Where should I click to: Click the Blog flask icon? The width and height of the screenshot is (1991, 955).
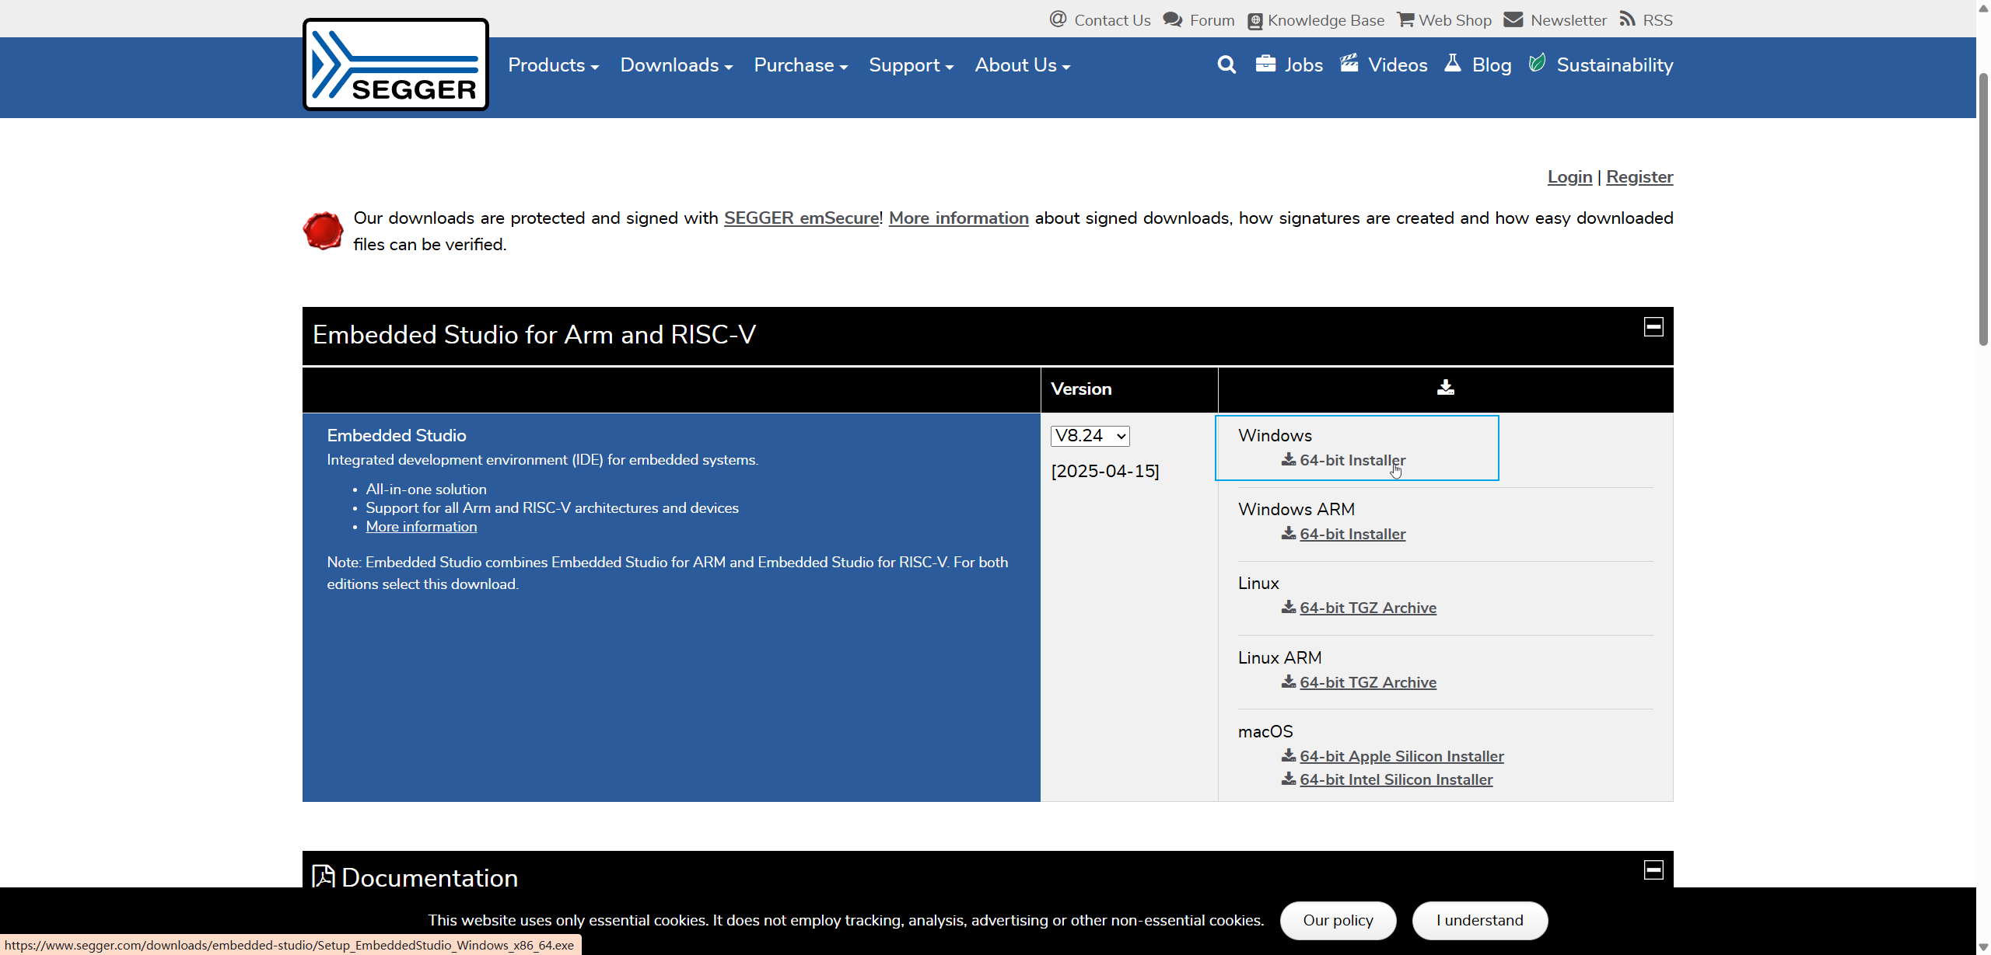pos(1453,63)
